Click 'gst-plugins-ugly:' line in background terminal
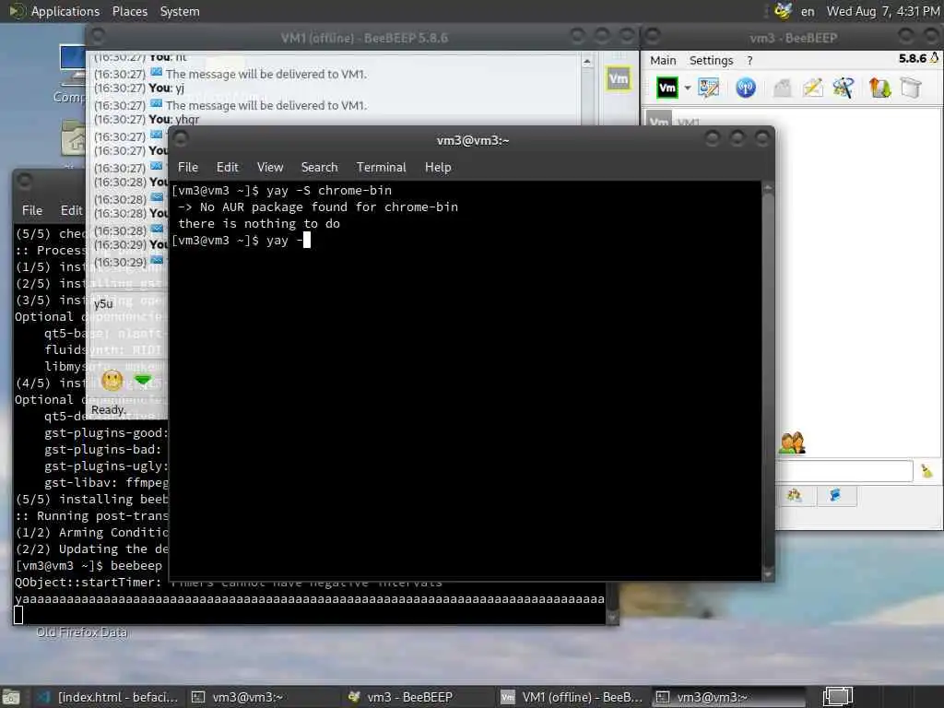This screenshot has width=944, height=708. pos(107,466)
